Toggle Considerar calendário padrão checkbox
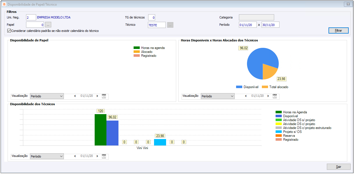The width and height of the screenshot is (354, 174). coord(9,31)
